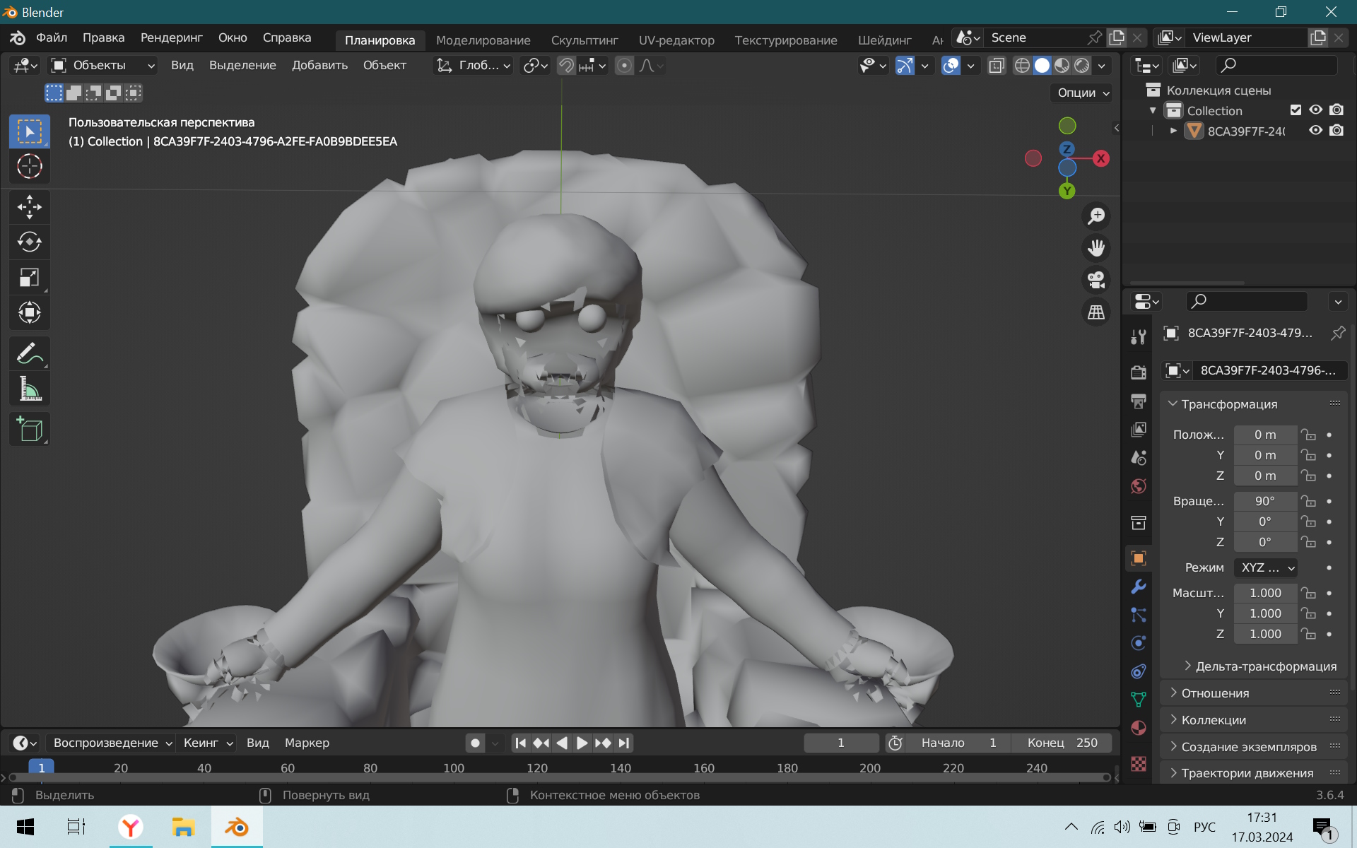Open the Опции button in viewport
This screenshot has width=1357, height=848.
[1082, 93]
